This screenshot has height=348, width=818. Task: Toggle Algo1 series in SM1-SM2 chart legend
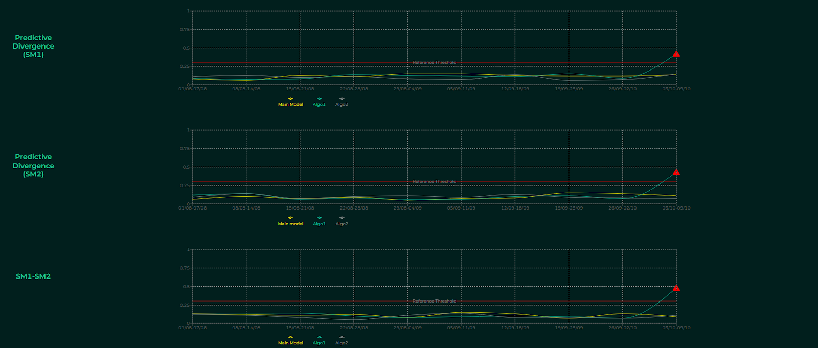(x=319, y=340)
